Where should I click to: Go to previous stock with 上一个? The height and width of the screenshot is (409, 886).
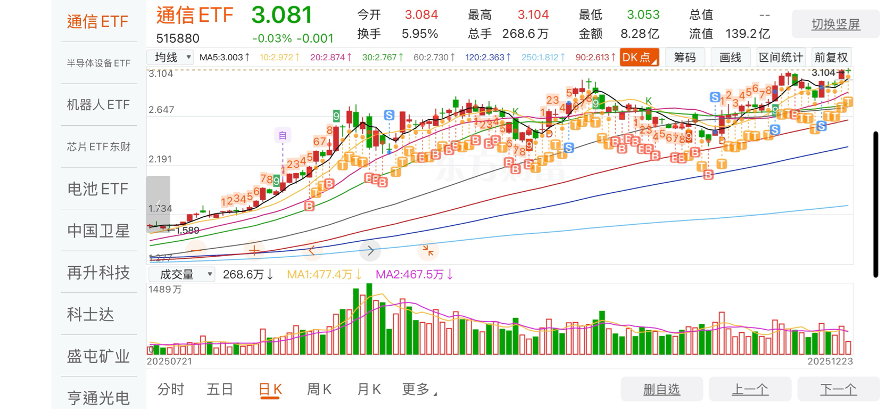pos(750,389)
